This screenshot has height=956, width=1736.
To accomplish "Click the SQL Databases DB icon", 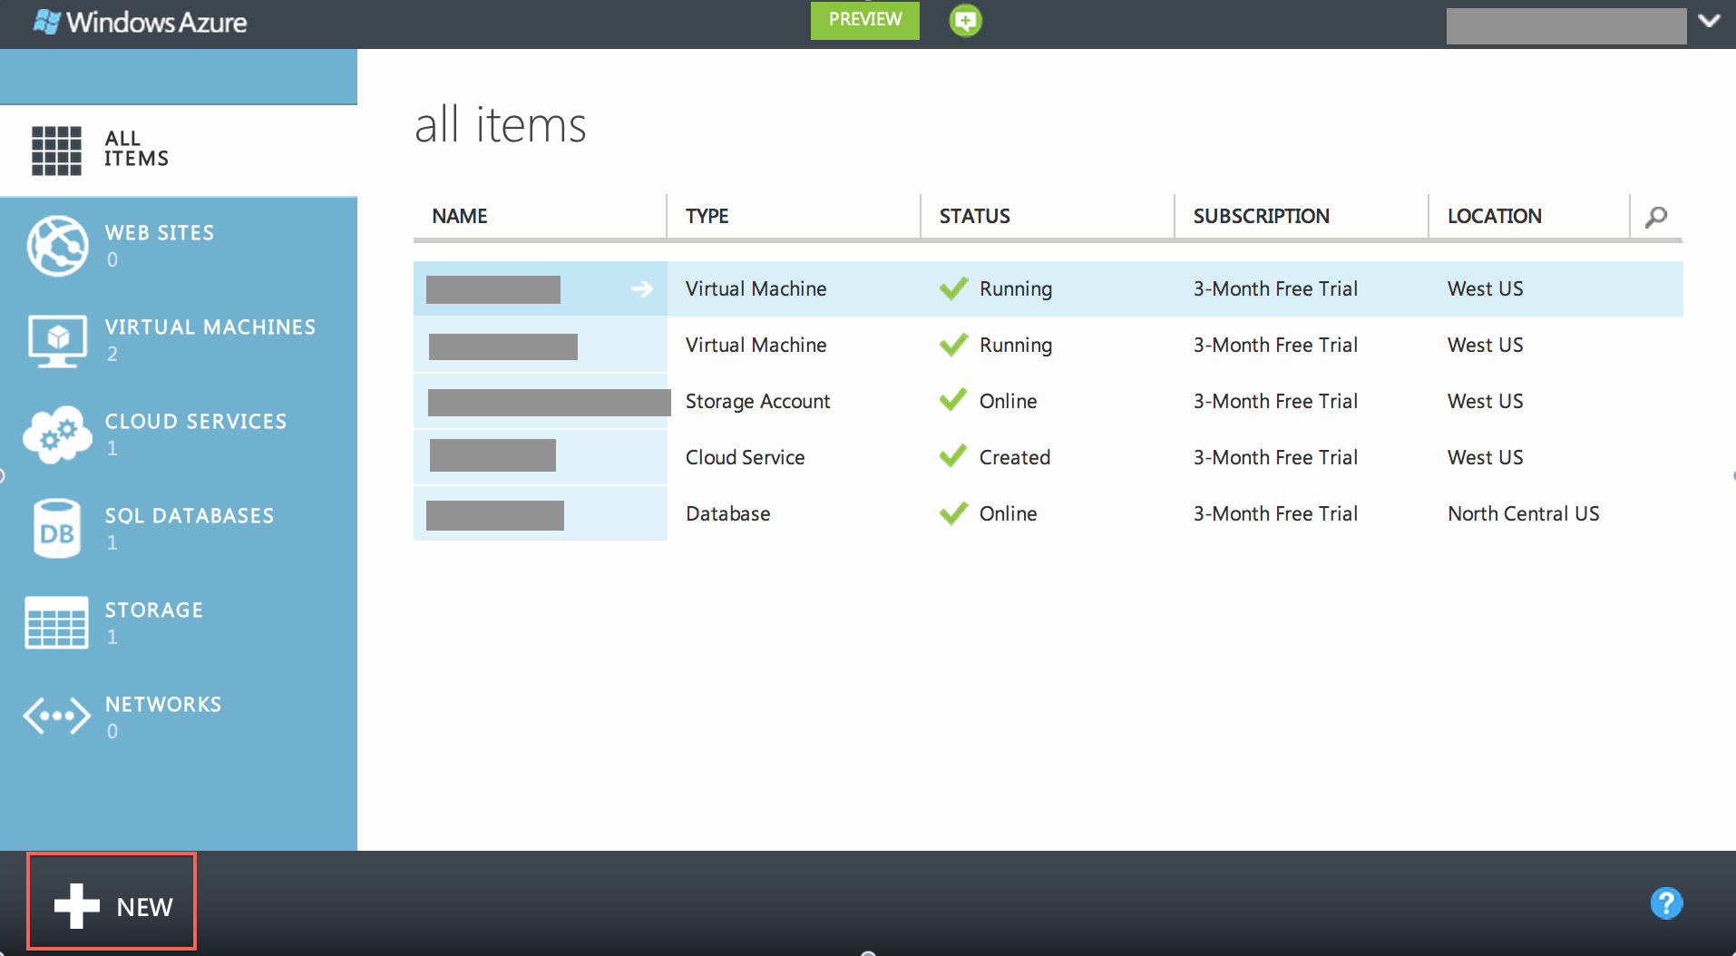I will pyautogui.click(x=57, y=529).
